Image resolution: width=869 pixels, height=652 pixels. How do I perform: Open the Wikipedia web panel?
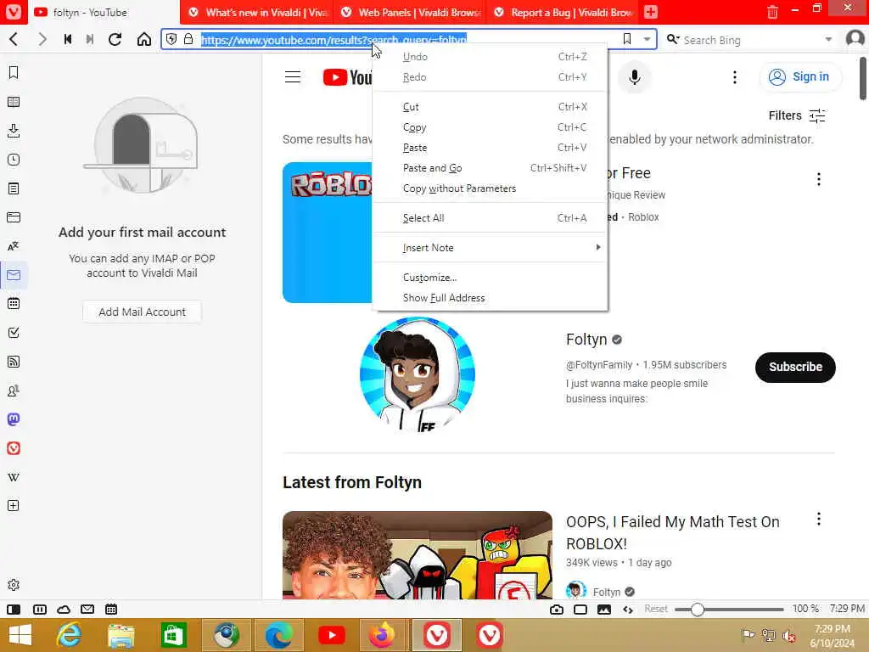click(x=14, y=477)
